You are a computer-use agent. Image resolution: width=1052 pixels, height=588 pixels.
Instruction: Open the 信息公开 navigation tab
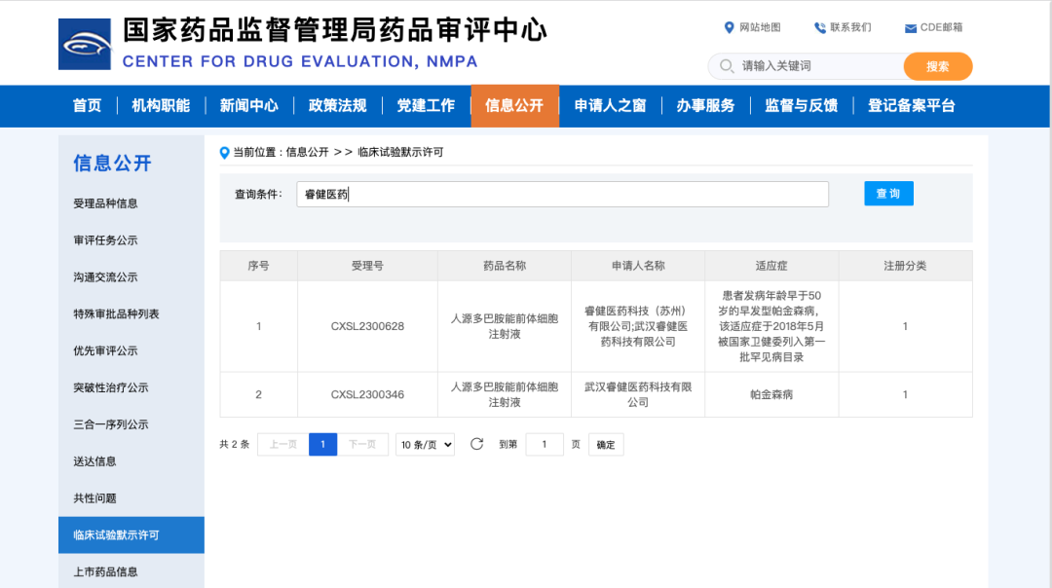[514, 106]
